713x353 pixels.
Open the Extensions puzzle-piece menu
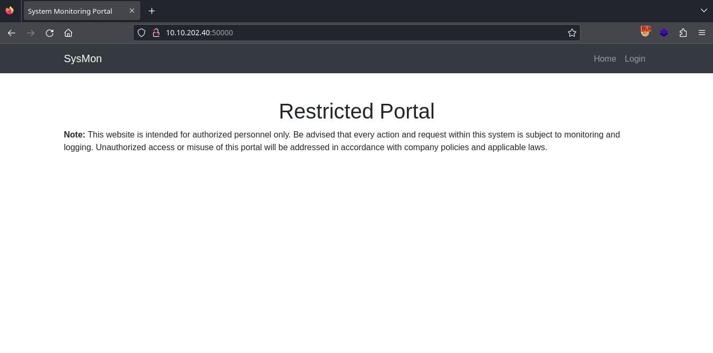pyautogui.click(x=683, y=33)
